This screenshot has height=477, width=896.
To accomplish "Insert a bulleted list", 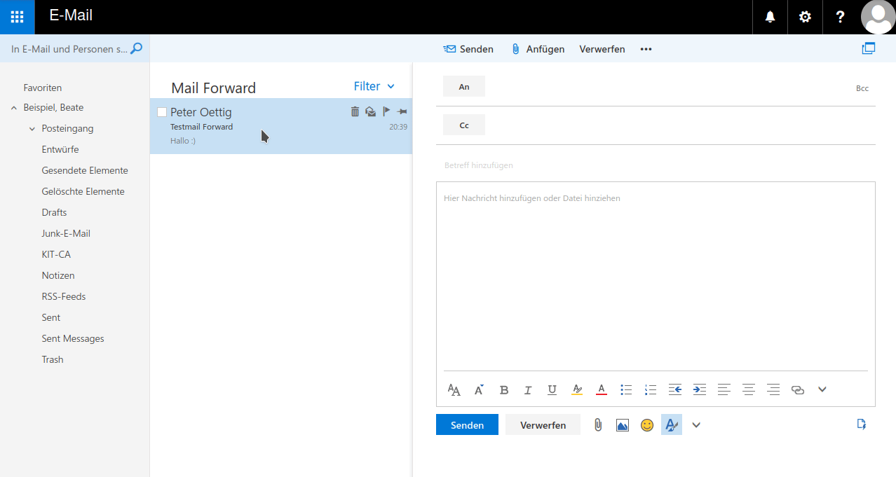I will (626, 390).
